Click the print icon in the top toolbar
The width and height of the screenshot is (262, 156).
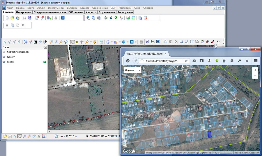tap(56, 18)
